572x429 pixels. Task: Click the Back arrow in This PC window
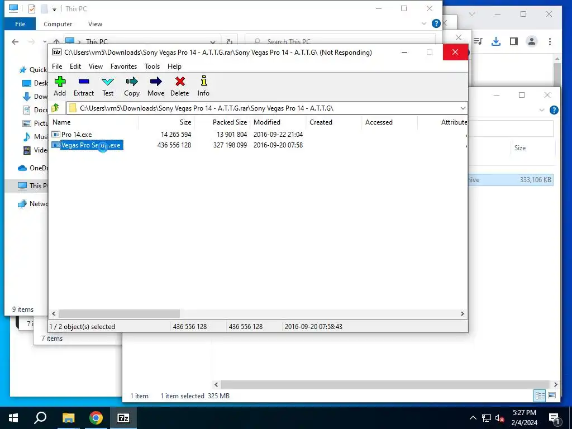(x=15, y=42)
